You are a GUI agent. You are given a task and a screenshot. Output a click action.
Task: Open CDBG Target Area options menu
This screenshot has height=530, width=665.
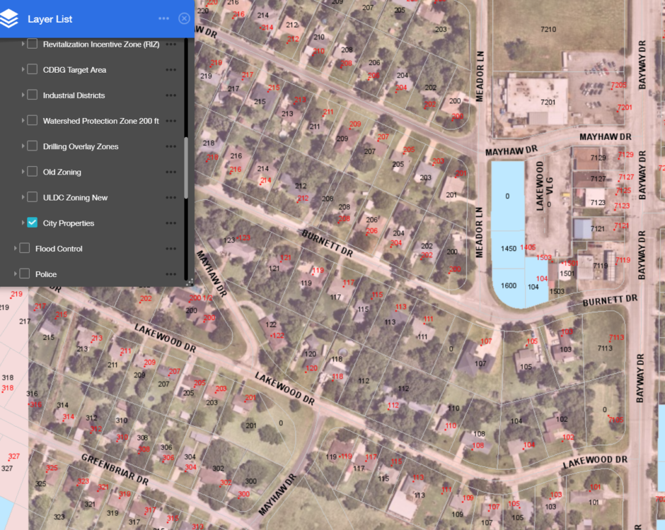(171, 69)
